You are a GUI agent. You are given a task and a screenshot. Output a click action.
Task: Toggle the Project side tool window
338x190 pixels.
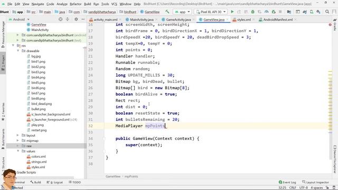click(x=3, y=63)
